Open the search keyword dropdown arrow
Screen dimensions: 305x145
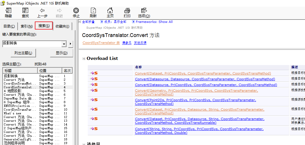(64, 44)
